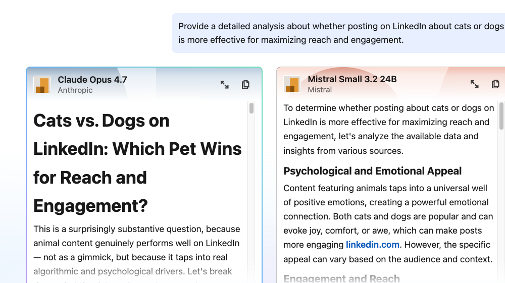Viewport: 505px width, 283px height.
Task: Click the user prompt message bubble
Action: 338,33
